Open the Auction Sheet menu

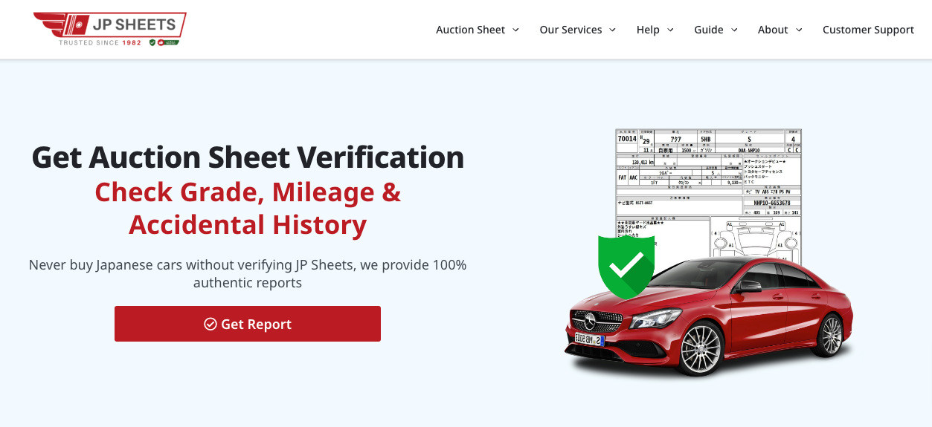470,30
